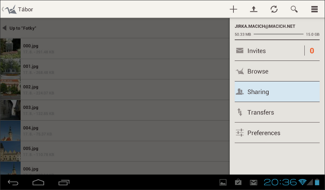Toggle the hamburger menu icon
This screenshot has width=325, height=190.
(314, 9)
